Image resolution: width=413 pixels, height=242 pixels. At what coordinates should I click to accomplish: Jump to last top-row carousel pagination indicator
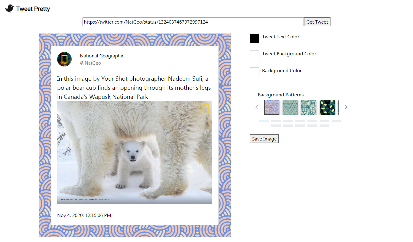pos(337,121)
